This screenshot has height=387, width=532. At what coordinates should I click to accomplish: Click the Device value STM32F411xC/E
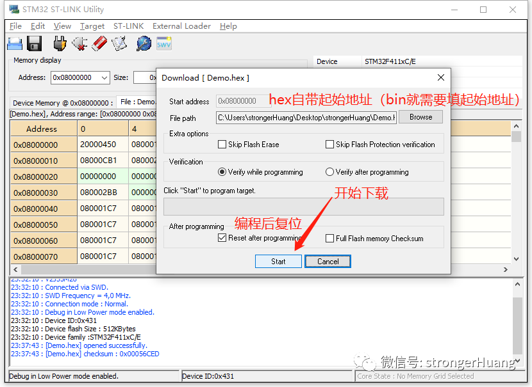(390, 61)
